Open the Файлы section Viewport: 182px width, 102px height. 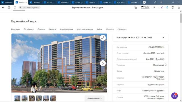point(100,29)
